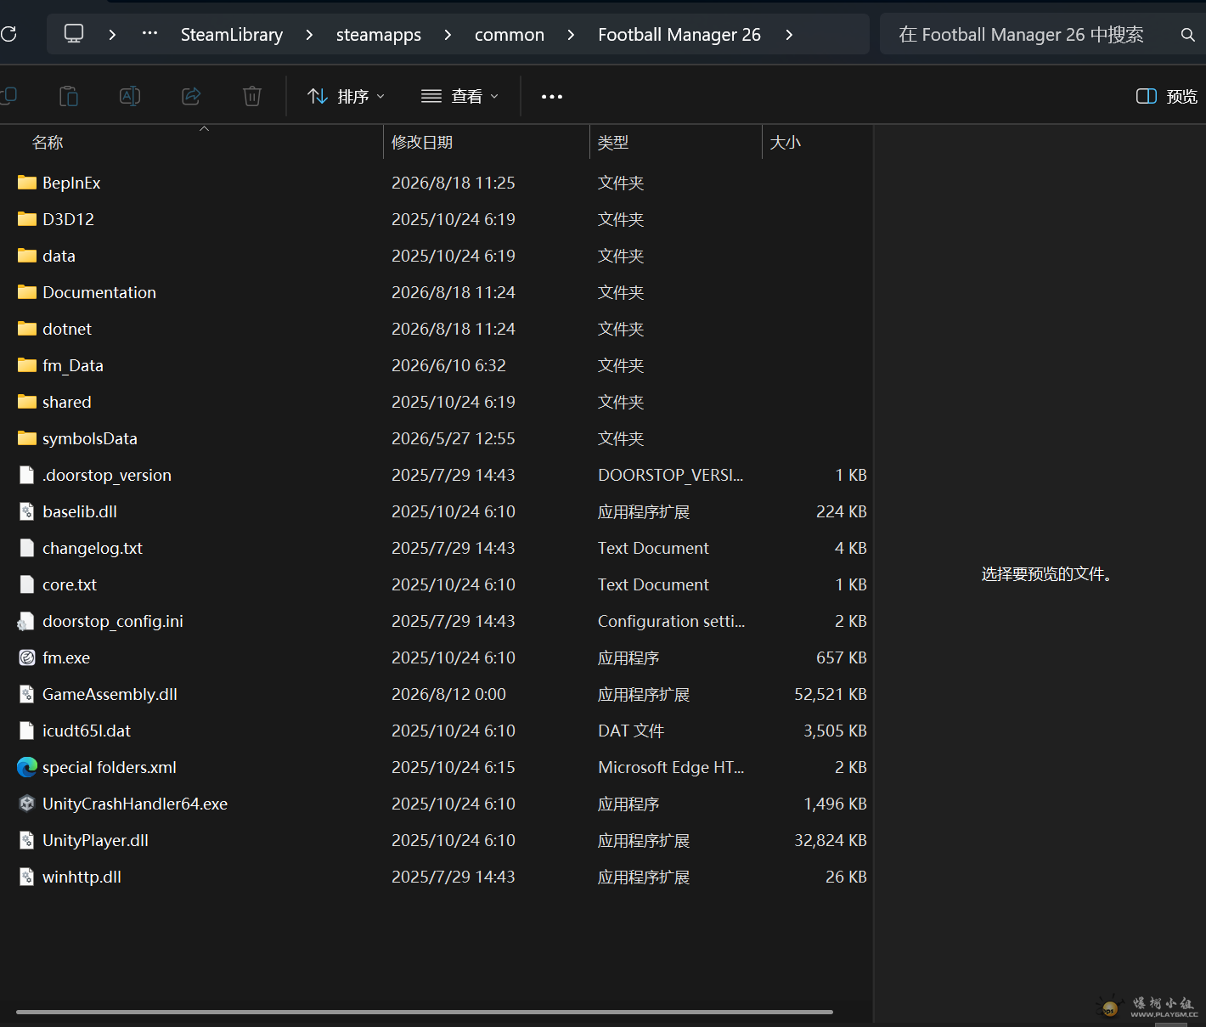Click the 2025/10/24 6:15 date cell
The height and width of the screenshot is (1027, 1206).
(x=454, y=767)
